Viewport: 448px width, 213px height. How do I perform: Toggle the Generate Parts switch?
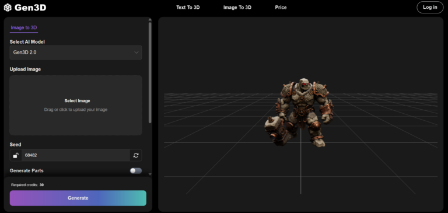[x=136, y=170]
